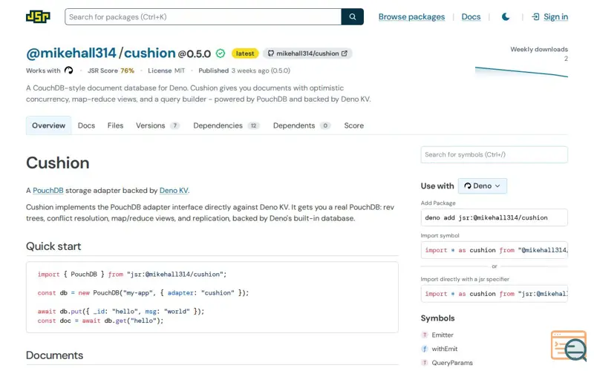Click the JSR logo
Viewport: 594px width, 371px height.
tap(38, 16)
